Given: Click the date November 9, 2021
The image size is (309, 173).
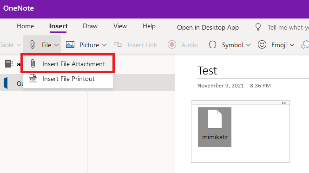Looking at the screenshot, I should point(221,86).
